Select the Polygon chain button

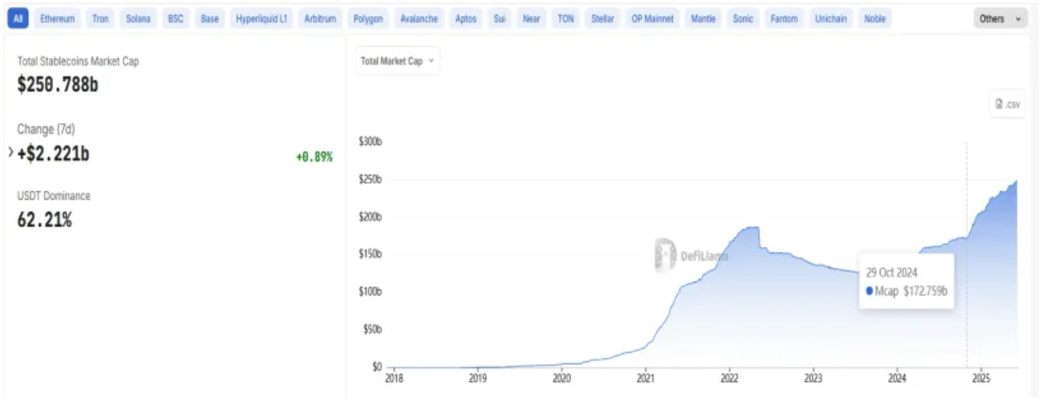(x=369, y=19)
